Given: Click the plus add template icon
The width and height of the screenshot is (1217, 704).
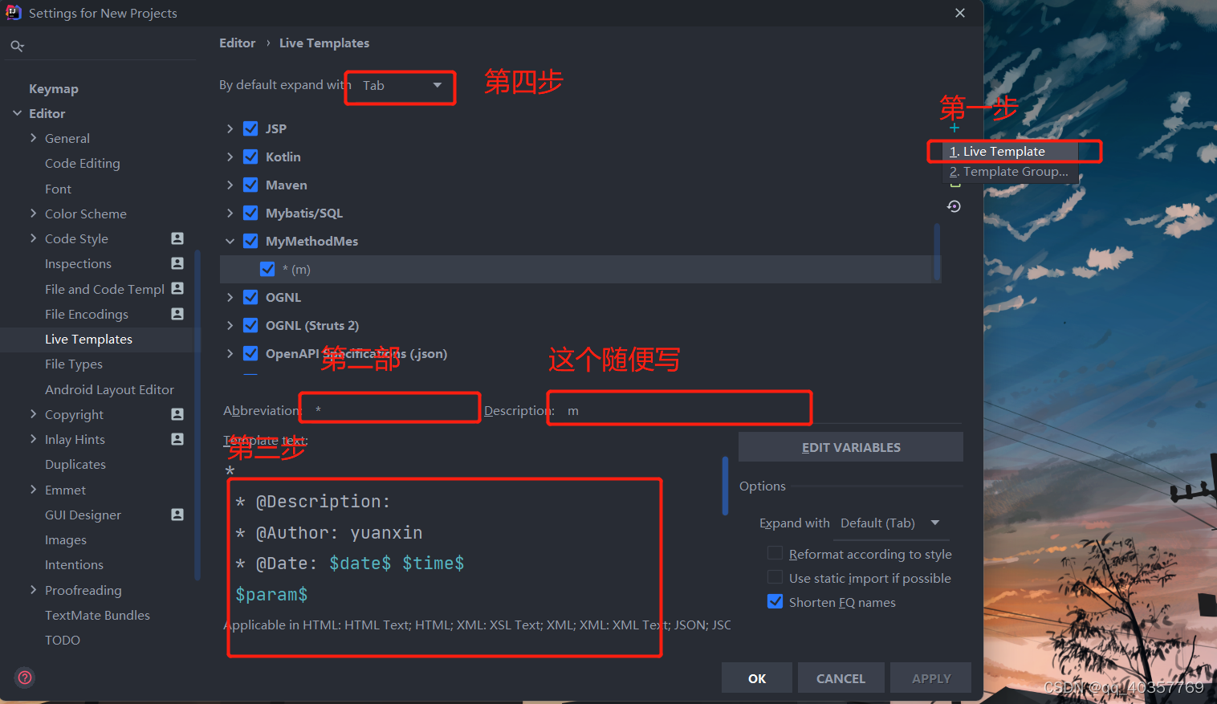Looking at the screenshot, I should (x=954, y=128).
